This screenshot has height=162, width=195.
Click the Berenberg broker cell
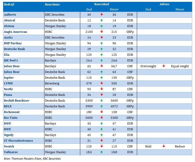click(52, 83)
